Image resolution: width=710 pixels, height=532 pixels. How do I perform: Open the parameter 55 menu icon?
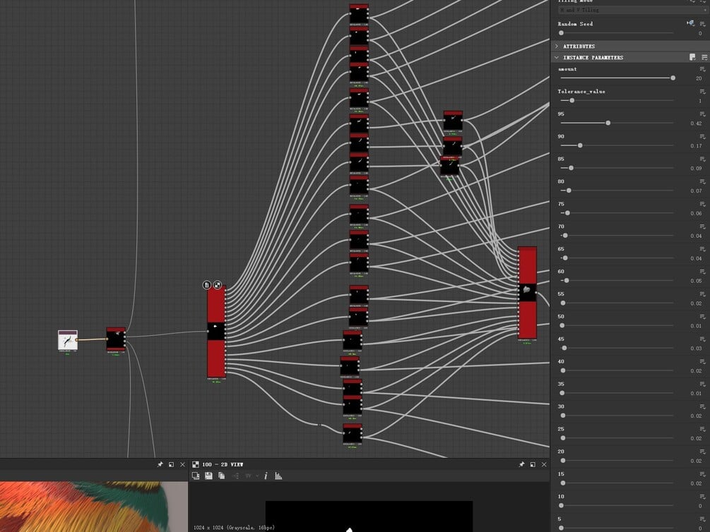[x=703, y=294]
